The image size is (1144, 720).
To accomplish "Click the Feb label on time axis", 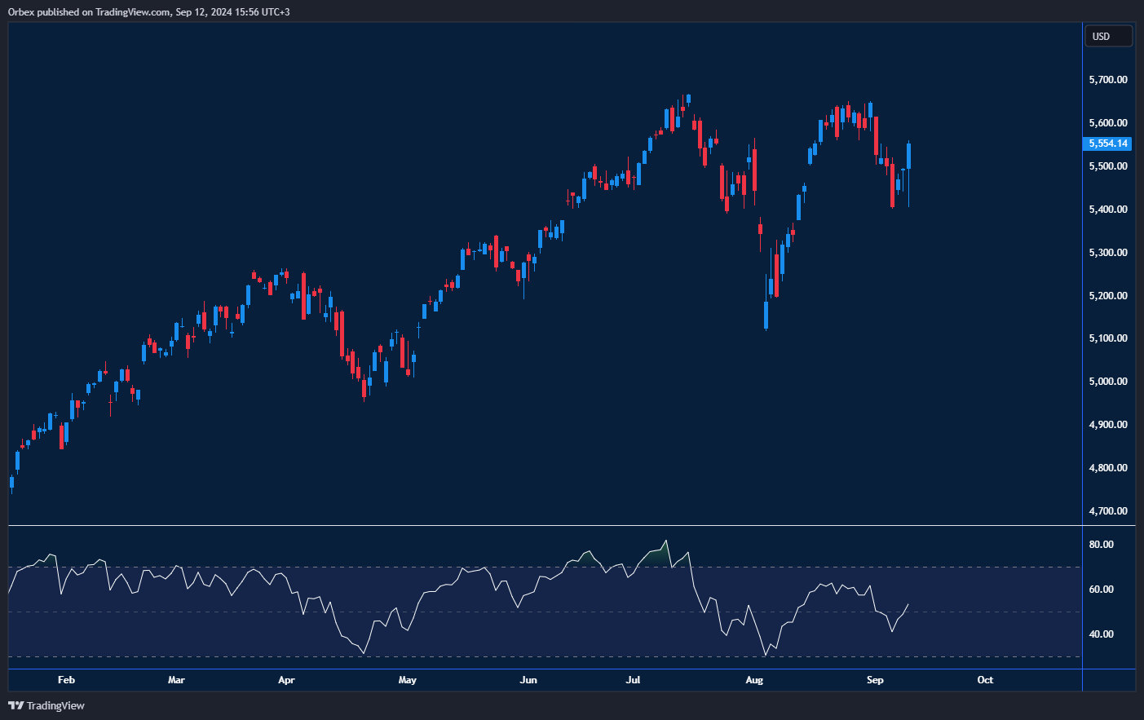I will click(x=66, y=680).
